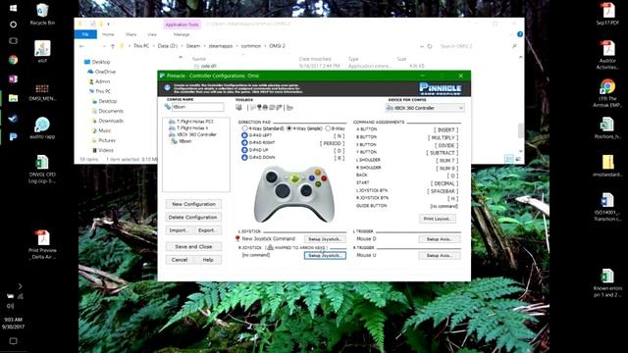Screen dimensions: 628x353
Task: Open the Action Center notification icon
Action: click(x=13, y=341)
